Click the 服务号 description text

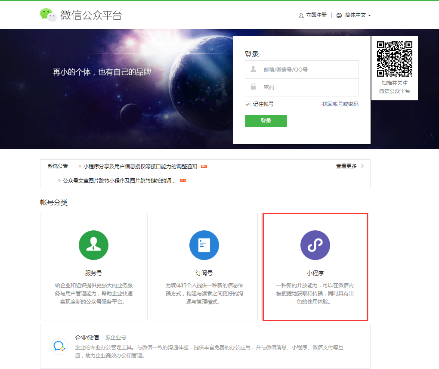93,293
